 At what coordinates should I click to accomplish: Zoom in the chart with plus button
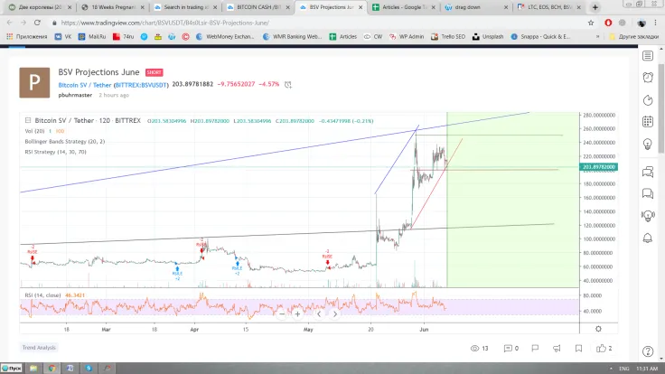(x=298, y=314)
